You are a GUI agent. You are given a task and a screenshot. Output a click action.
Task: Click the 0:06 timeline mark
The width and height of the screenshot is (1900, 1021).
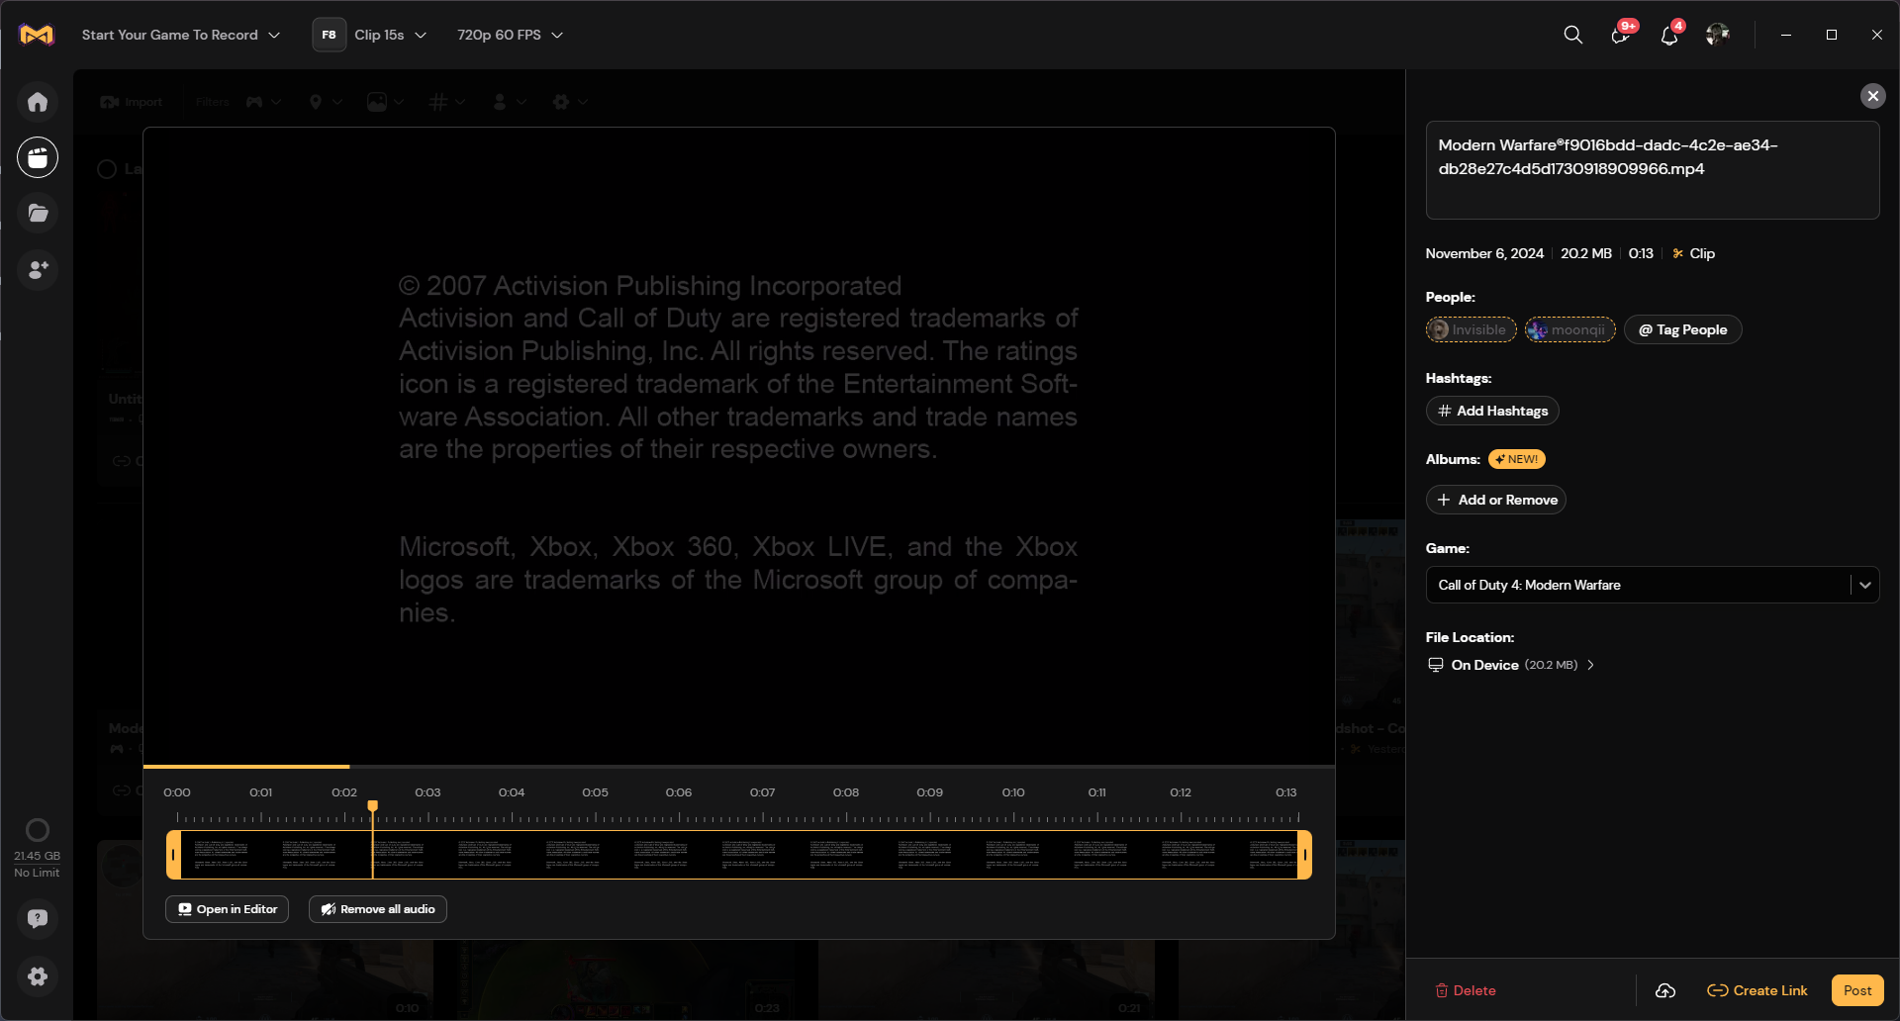click(679, 792)
